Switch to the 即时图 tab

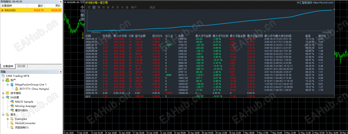click(x=21, y=66)
